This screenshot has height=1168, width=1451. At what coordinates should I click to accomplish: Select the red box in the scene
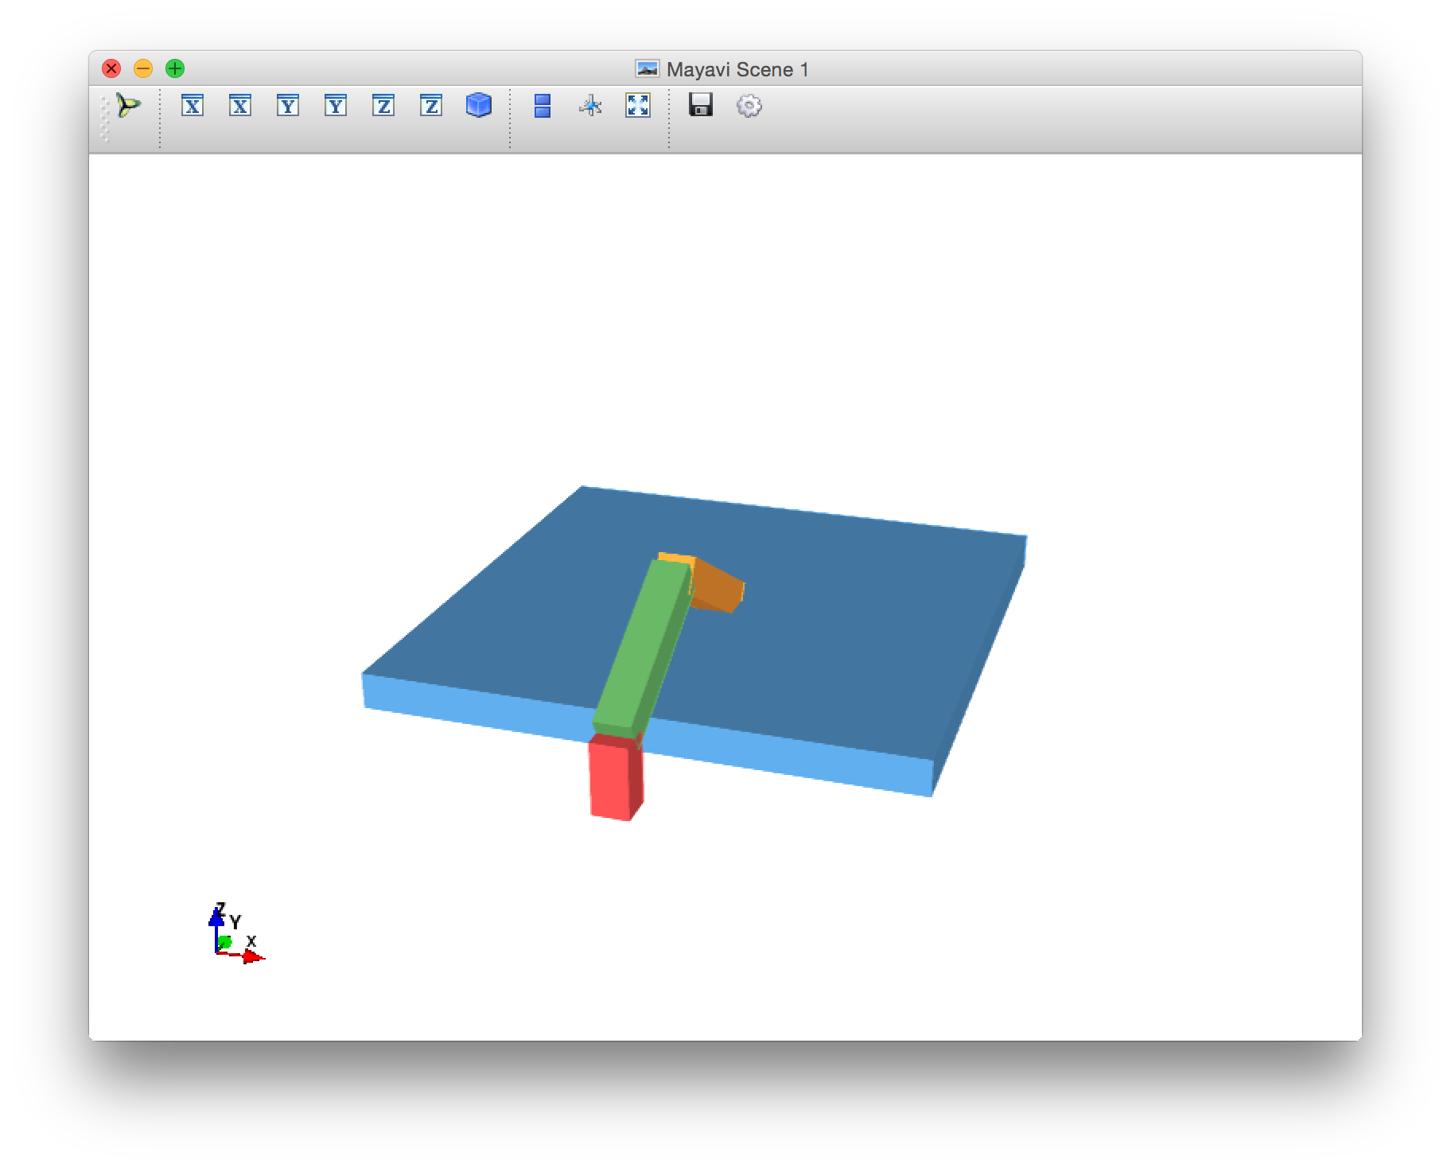611,778
